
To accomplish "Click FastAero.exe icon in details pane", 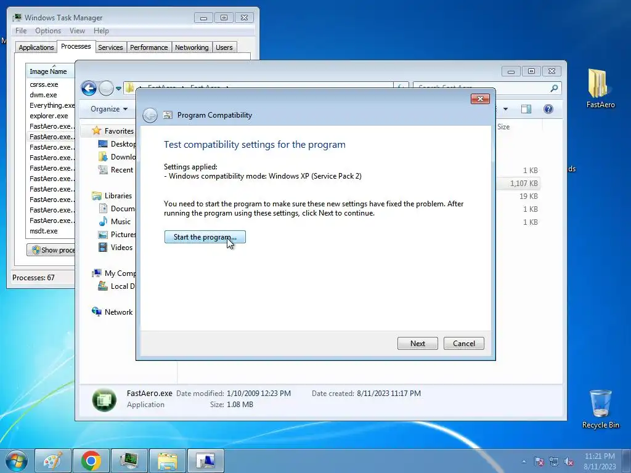I will (104, 400).
